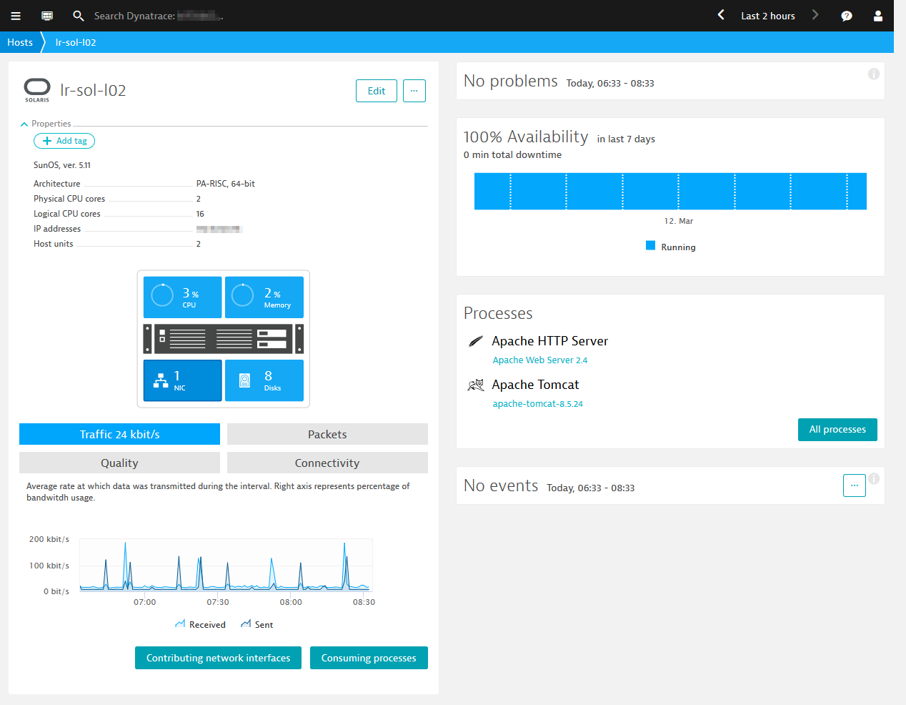This screenshot has height=705, width=906.
Task: Click the blue Running legend swatch
Action: (x=650, y=245)
